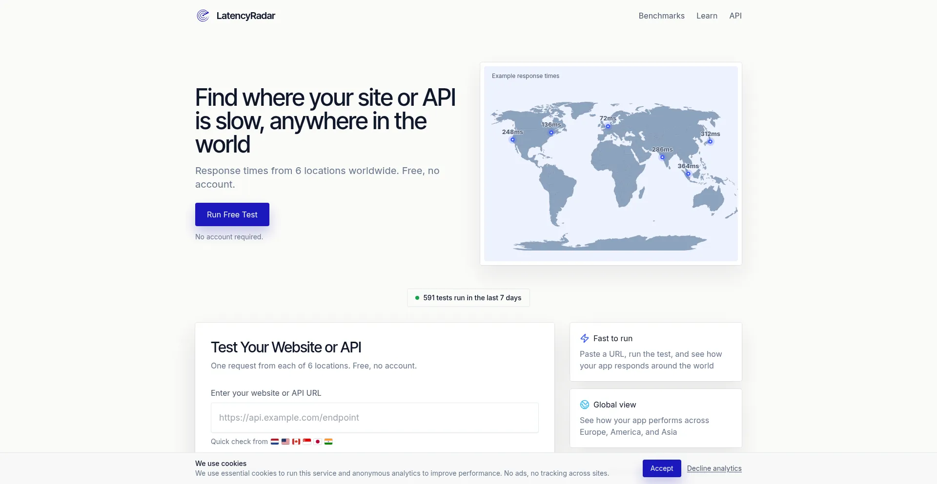Click the Example response times caption
The height and width of the screenshot is (484, 937).
click(526, 76)
